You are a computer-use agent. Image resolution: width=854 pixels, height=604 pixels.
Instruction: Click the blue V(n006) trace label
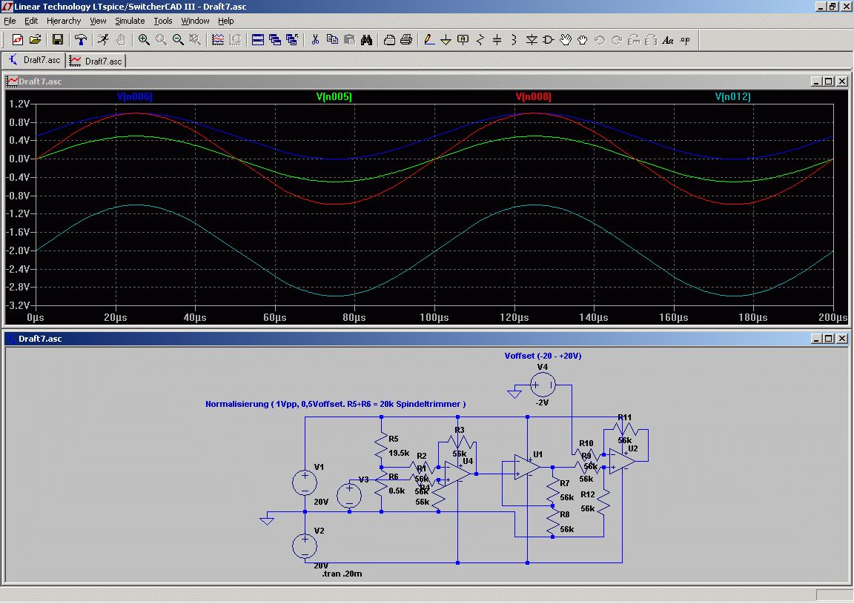point(134,97)
